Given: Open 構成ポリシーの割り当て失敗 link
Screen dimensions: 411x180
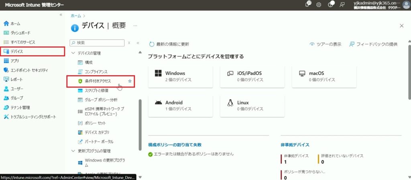Looking at the screenshot, I should tap(175, 144).
